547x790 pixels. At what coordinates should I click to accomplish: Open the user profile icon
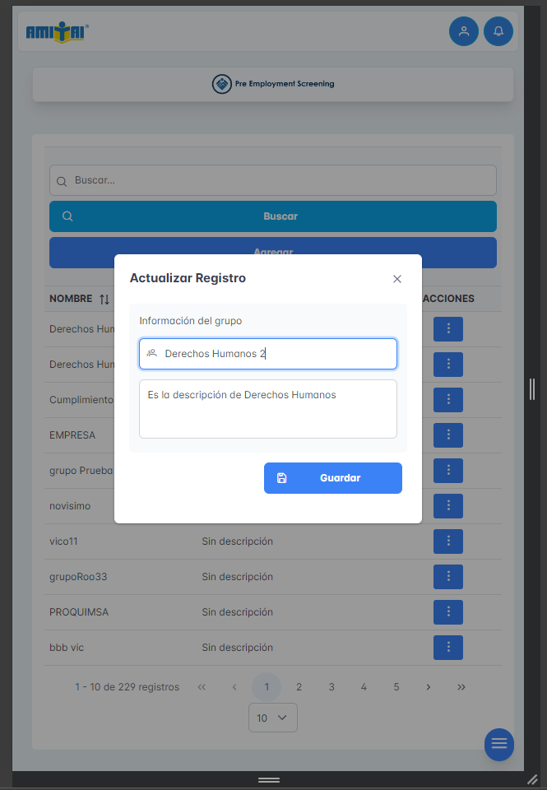coord(463,31)
